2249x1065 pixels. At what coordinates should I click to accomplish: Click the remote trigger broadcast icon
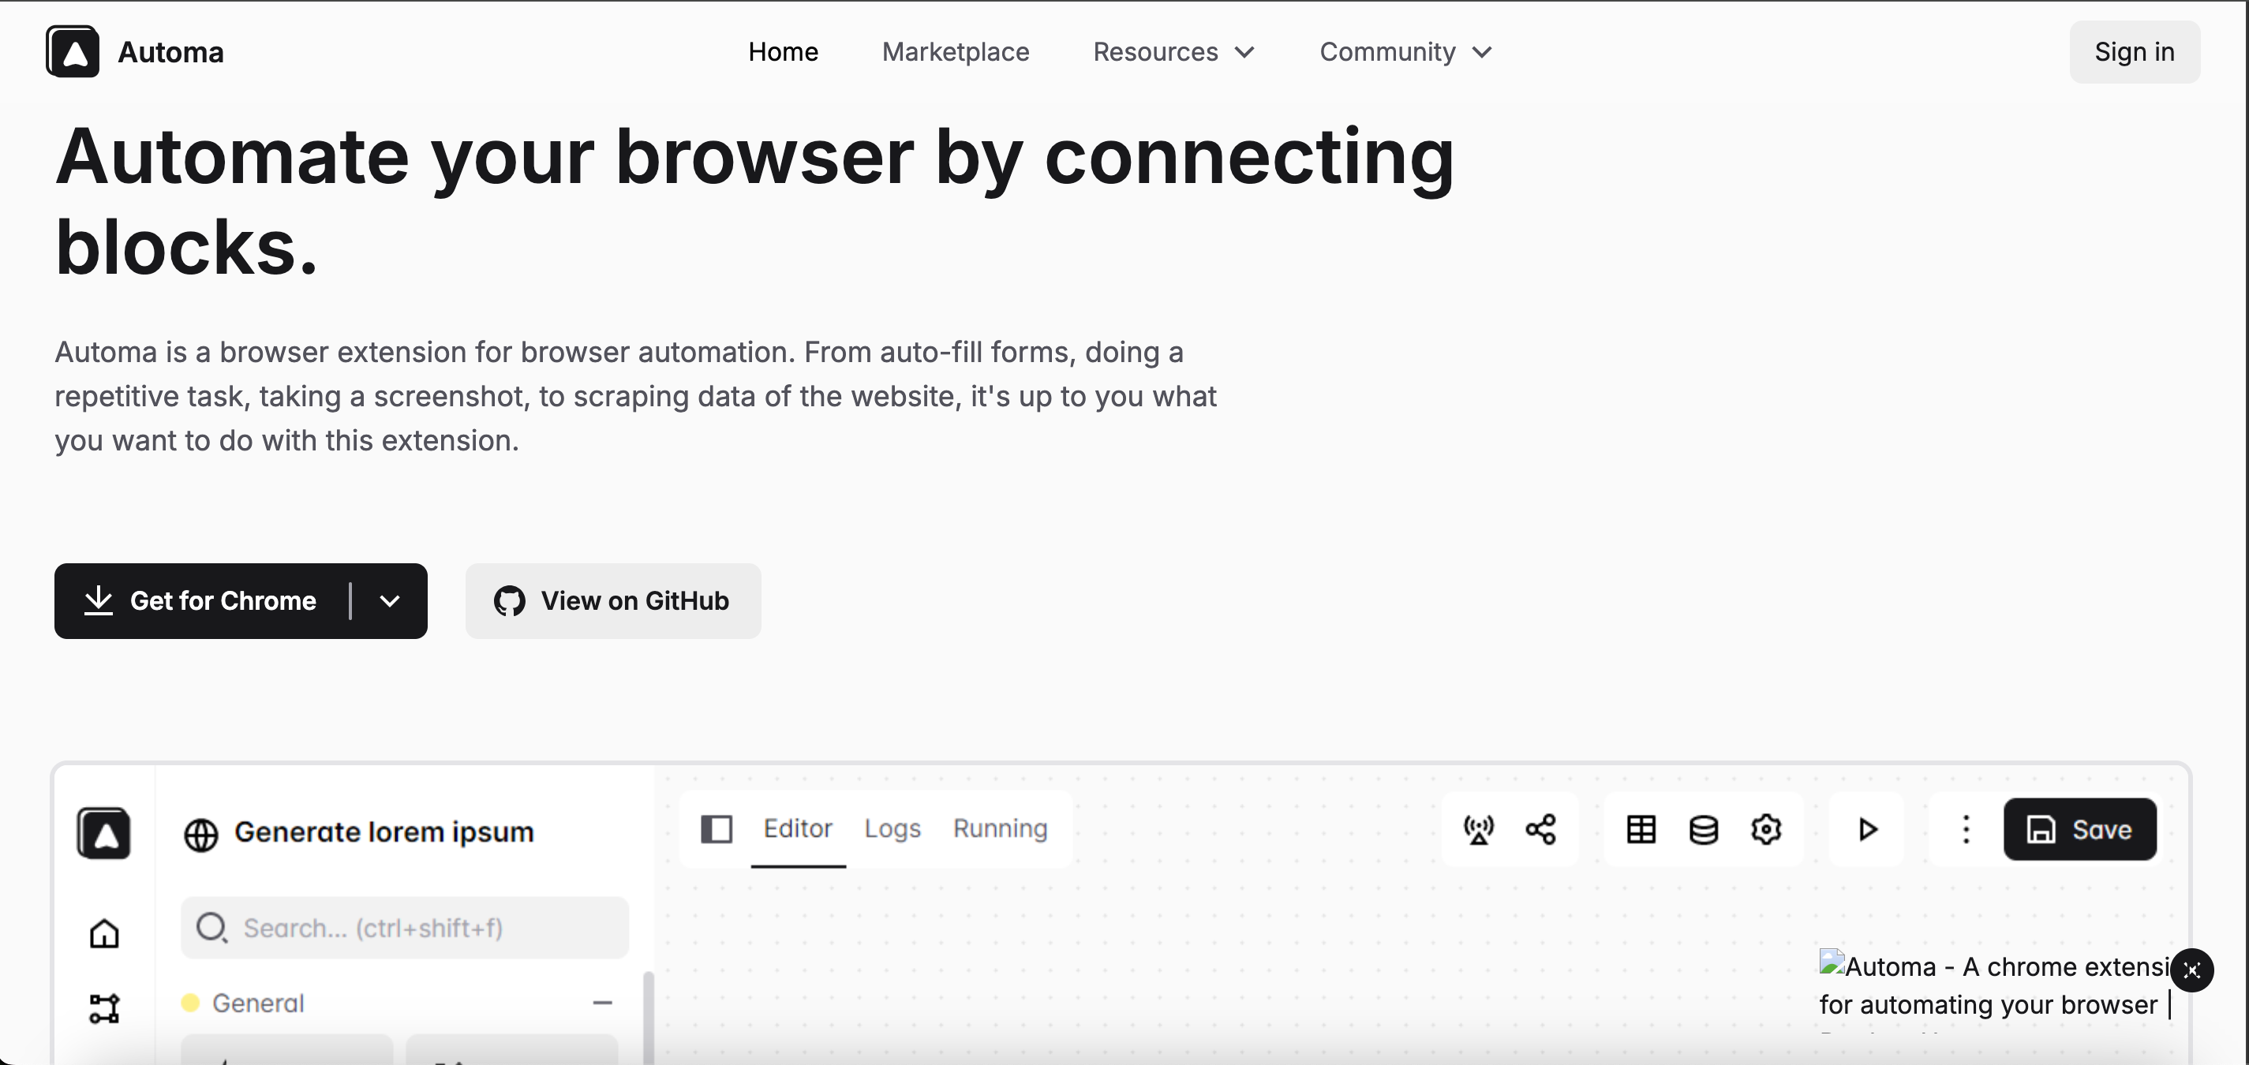(1478, 829)
